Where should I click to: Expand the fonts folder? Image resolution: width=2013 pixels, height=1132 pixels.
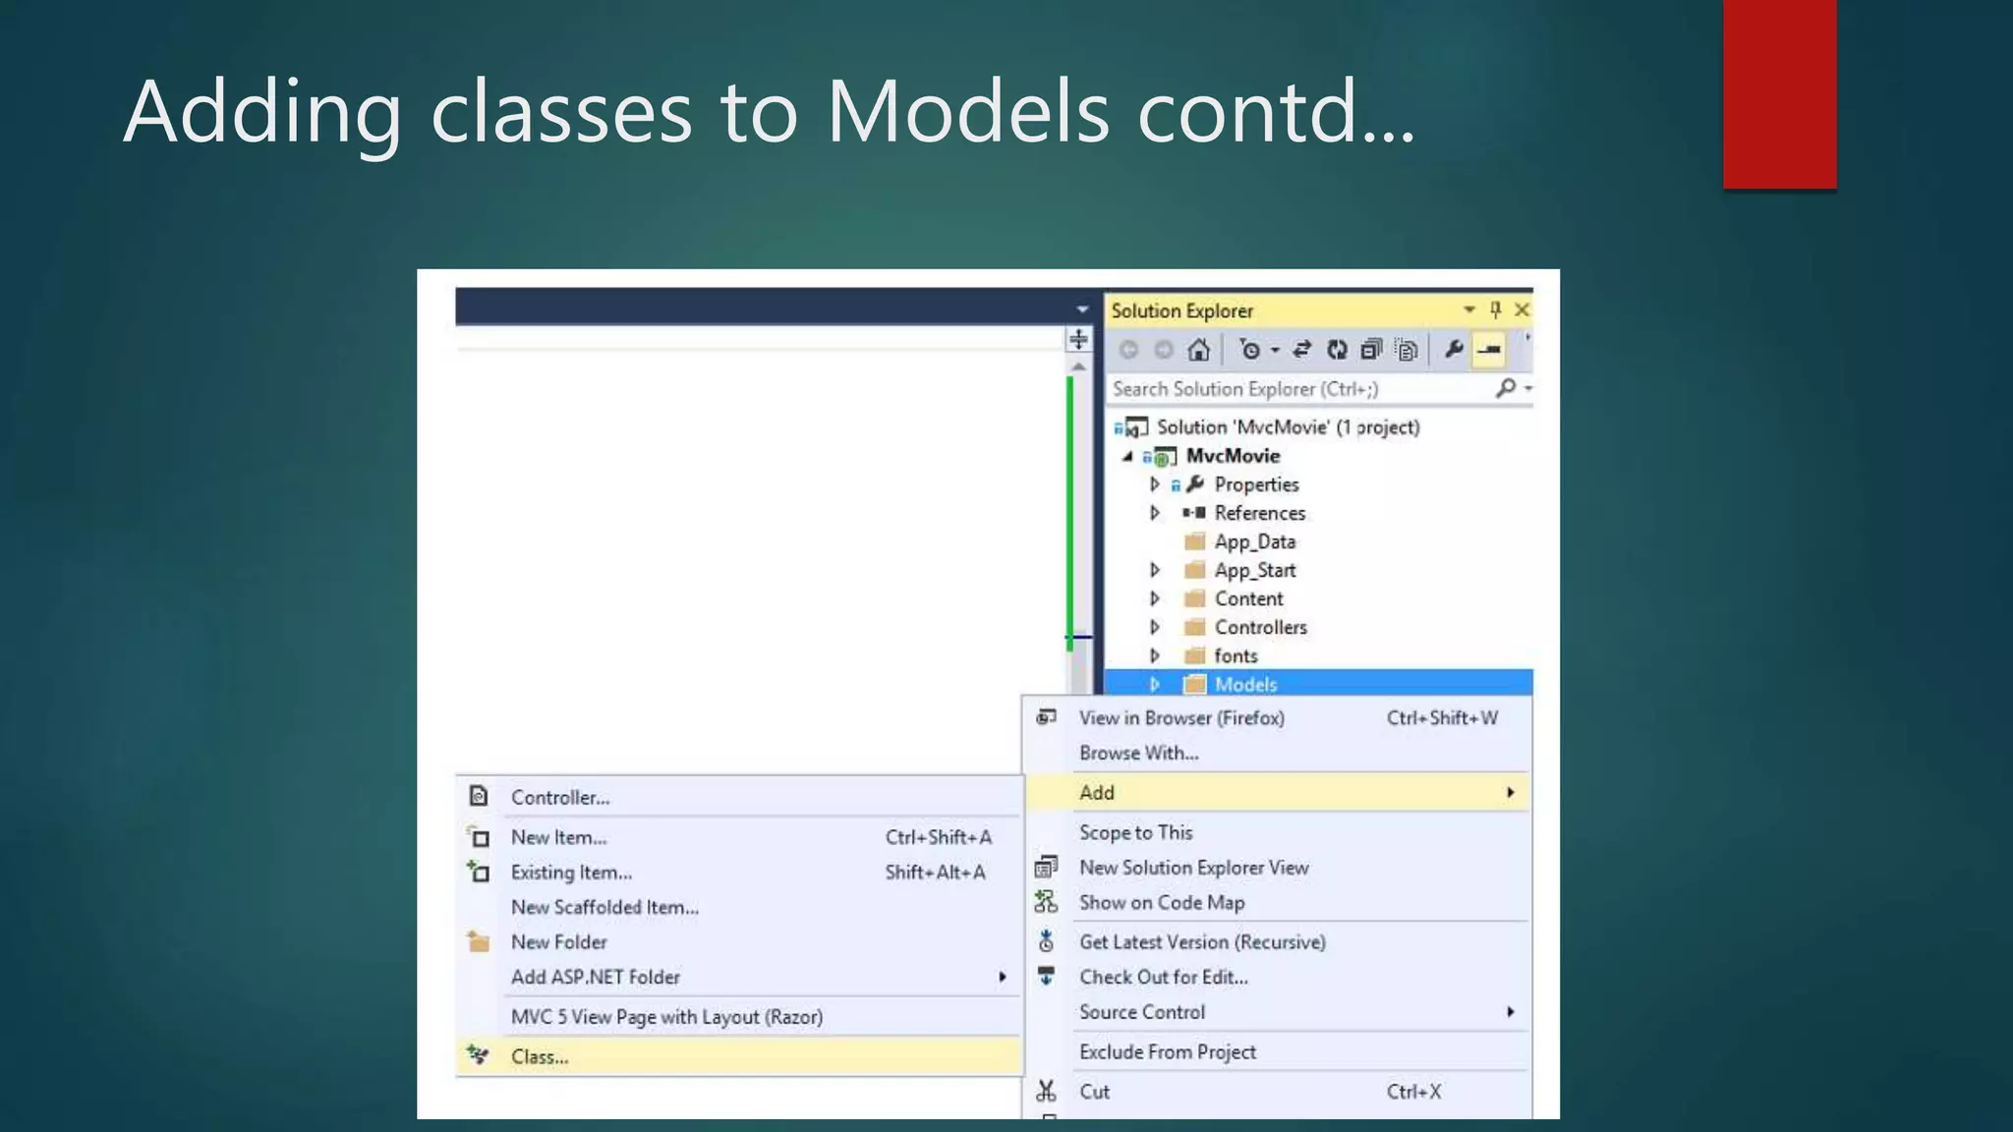pos(1155,655)
